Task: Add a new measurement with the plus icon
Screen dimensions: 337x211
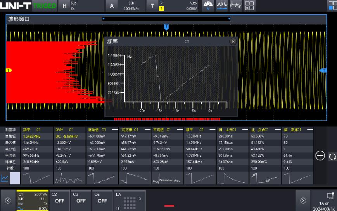Action: point(320,156)
